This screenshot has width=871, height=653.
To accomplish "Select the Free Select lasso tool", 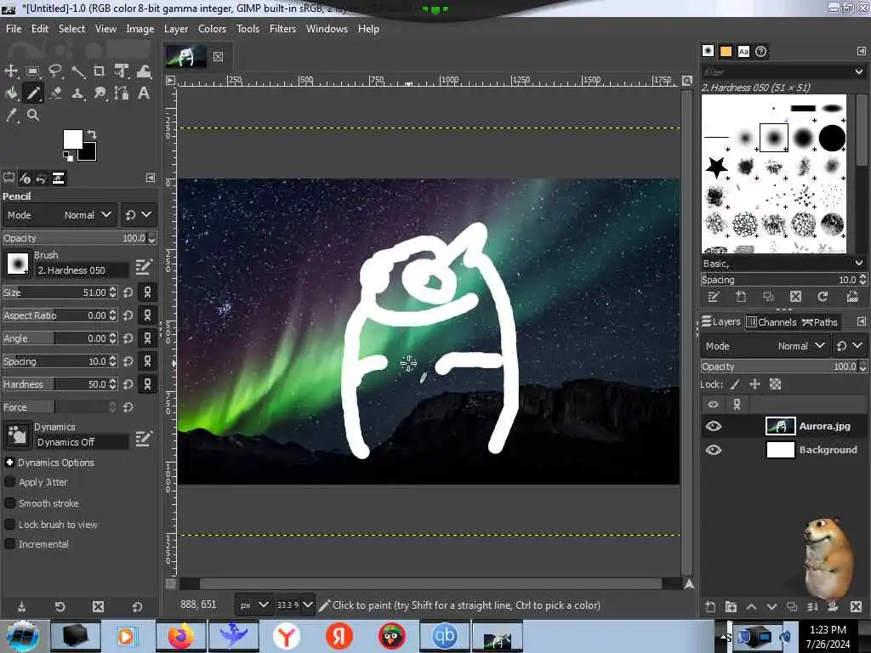I will pos(55,71).
